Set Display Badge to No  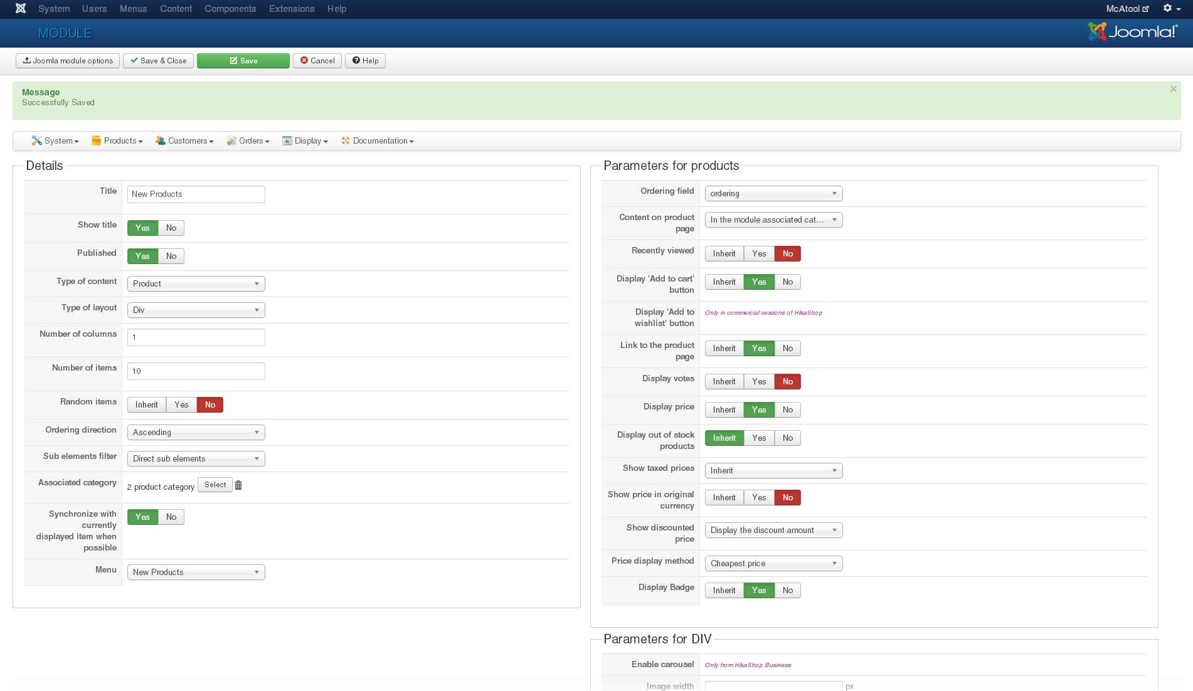coord(788,590)
